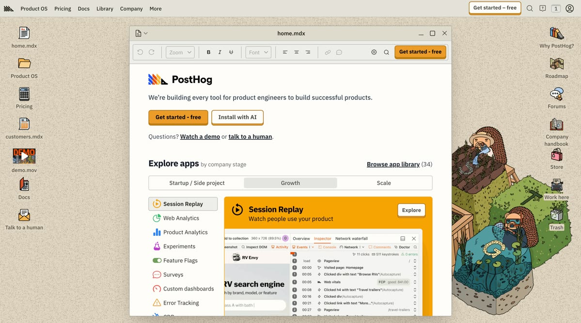Select Product Analytics in app list
The image size is (581, 323).
pos(183,232)
